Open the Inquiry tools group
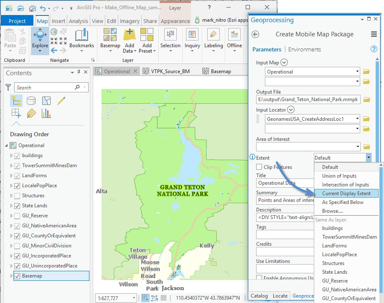This screenshot has width=384, height=303. tap(192, 40)
